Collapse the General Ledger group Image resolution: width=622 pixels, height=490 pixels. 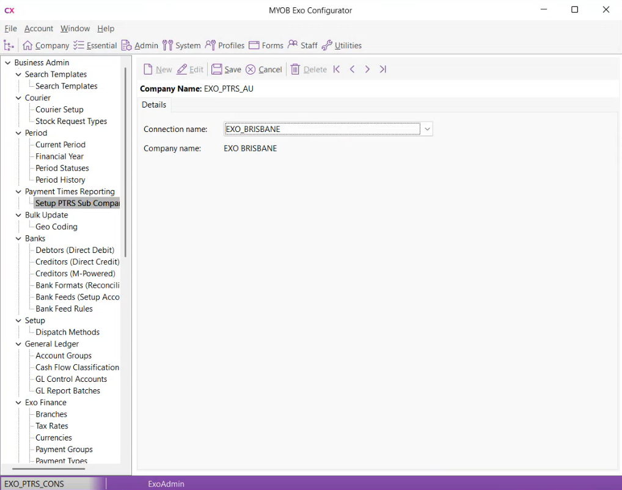pos(18,344)
